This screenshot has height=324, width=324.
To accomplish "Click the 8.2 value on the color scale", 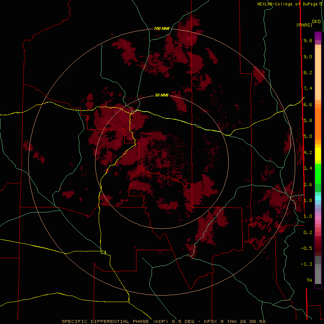I will coord(308,72).
